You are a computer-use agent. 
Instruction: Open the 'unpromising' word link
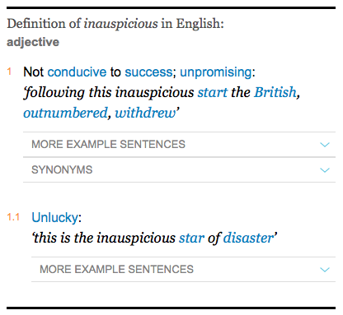pos(216,72)
